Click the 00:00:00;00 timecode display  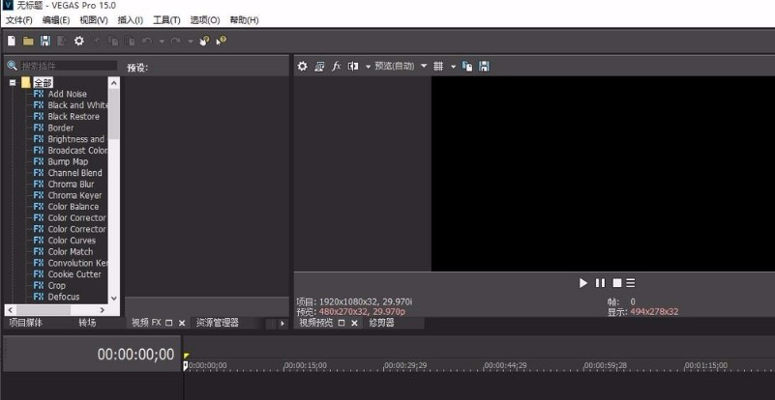click(135, 354)
